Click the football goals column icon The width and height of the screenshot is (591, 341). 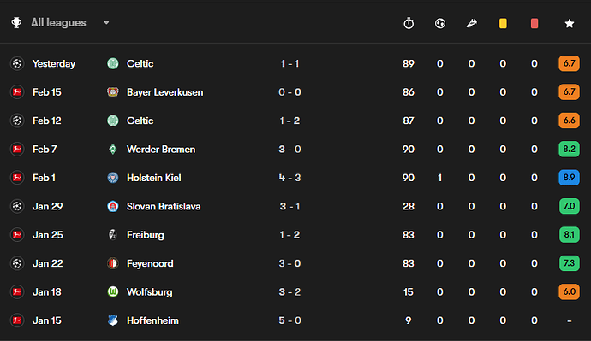tap(440, 23)
